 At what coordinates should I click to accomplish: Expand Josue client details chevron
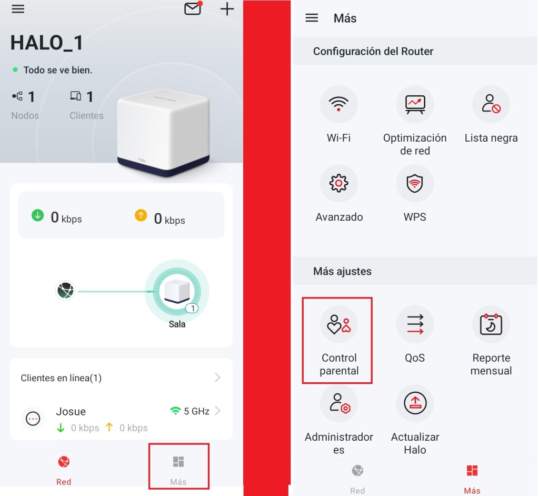pos(217,411)
